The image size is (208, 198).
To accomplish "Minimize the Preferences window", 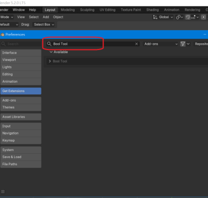I will [205, 34].
